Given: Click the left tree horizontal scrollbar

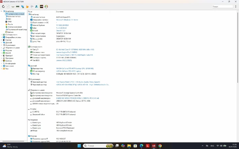Looking at the screenshot, I should tap(13, 141).
